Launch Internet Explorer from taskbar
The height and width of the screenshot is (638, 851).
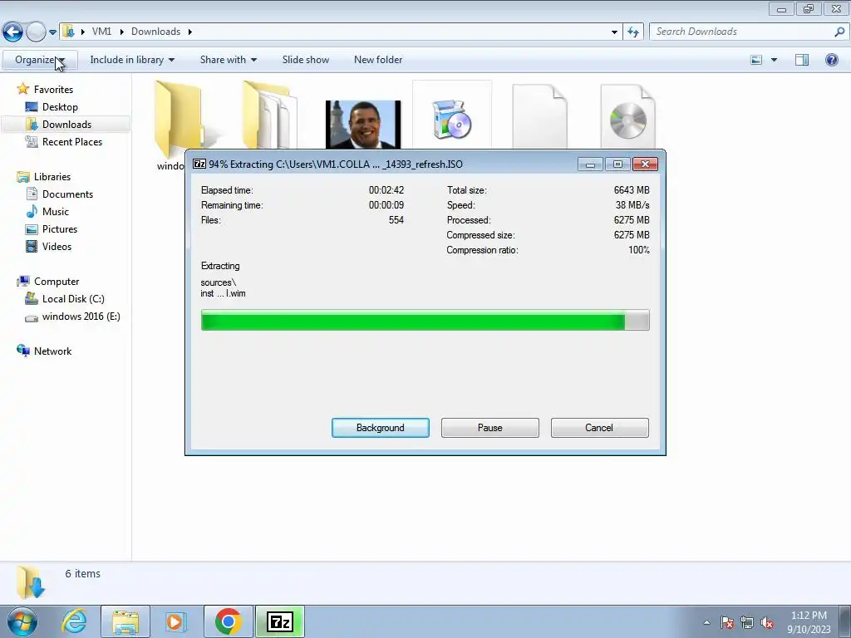[x=74, y=621]
